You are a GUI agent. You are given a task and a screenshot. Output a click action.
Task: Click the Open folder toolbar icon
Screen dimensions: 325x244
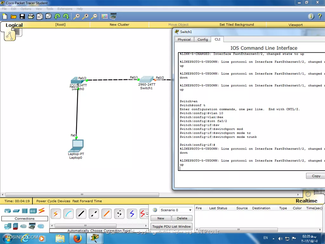(x=13, y=17)
